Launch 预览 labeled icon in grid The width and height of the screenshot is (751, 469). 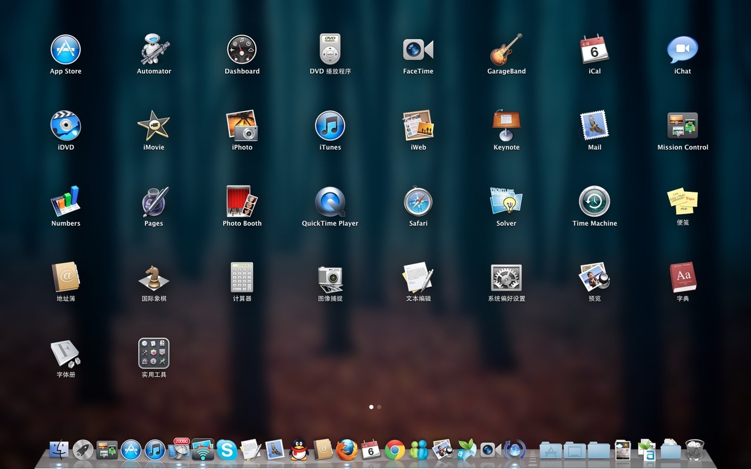595,278
